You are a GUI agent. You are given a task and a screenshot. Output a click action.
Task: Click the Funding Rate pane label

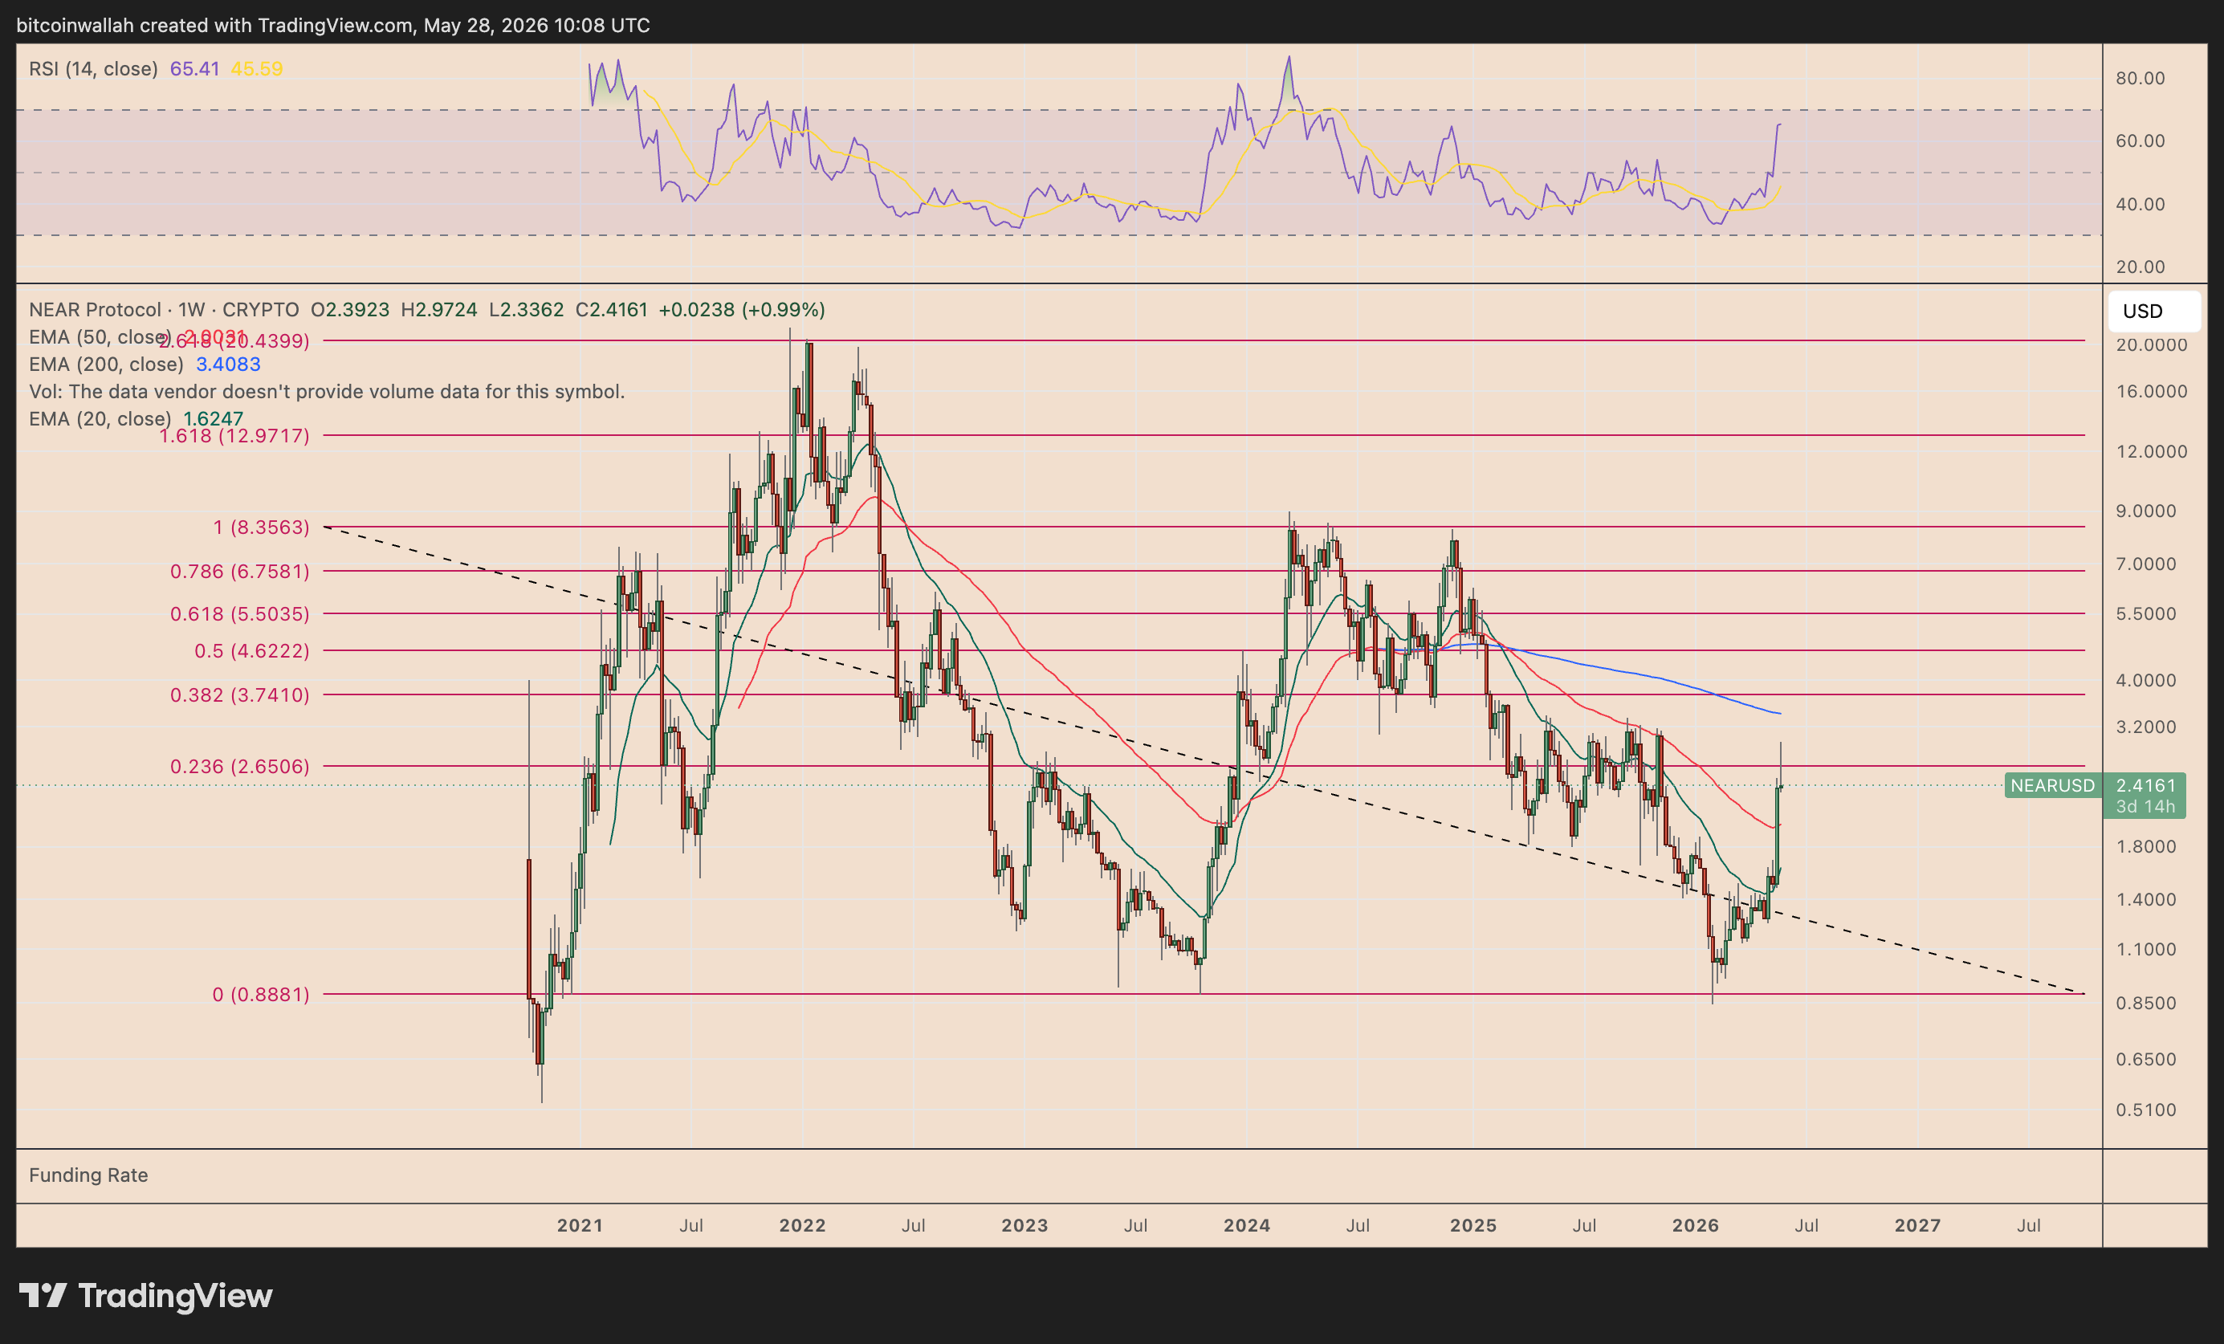pyautogui.click(x=88, y=1175)
